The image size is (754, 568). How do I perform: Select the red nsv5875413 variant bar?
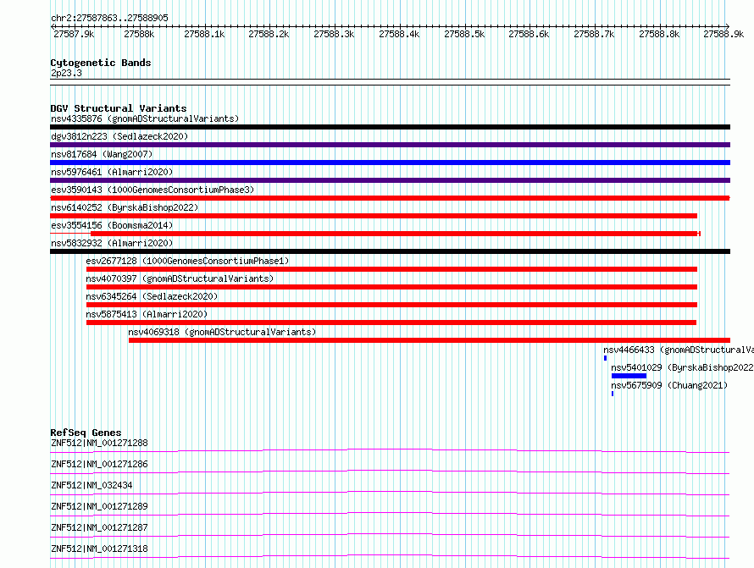point(391,323)
